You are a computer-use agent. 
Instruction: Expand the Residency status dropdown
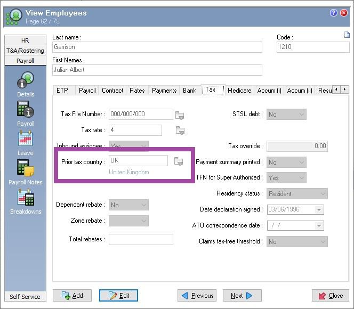click(x=323, y=194)
